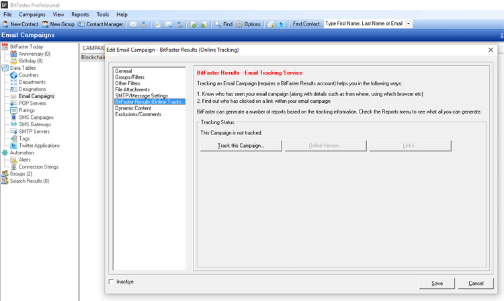The width and height of the screenshot is (504, 301).
Task: Click the New Contact toolbar icon
Action: pyautogui.click(x=5, y=24)
